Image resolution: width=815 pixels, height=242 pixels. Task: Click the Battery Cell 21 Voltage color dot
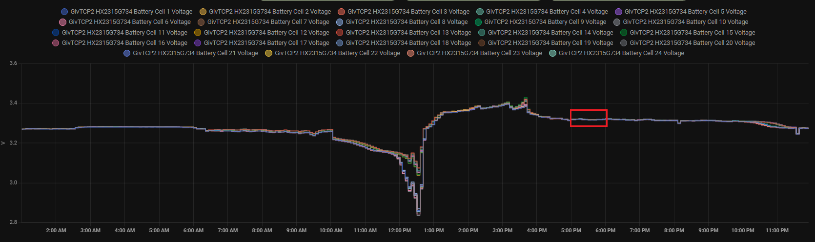pos(127,53)
